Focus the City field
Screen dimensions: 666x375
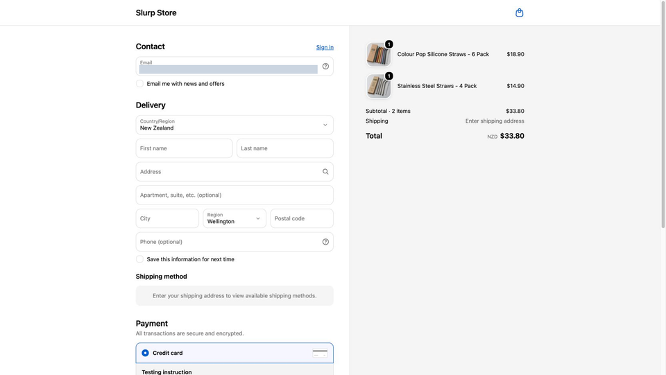(x=167, y=218)
